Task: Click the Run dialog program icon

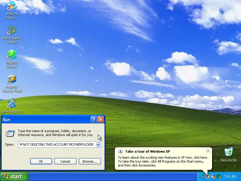Action: (10, 133)
